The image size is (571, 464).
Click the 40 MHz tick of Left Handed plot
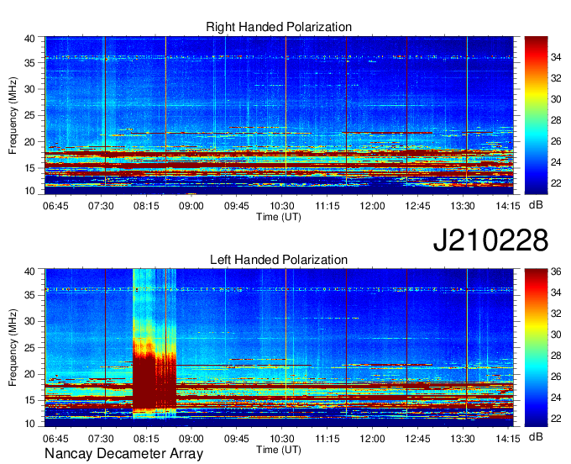coord(29,272)
